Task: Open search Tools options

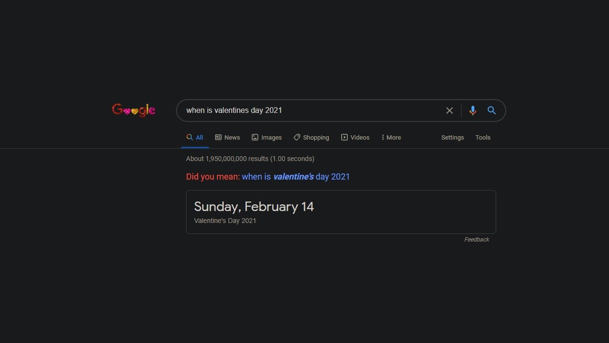Action: (483, 137)
